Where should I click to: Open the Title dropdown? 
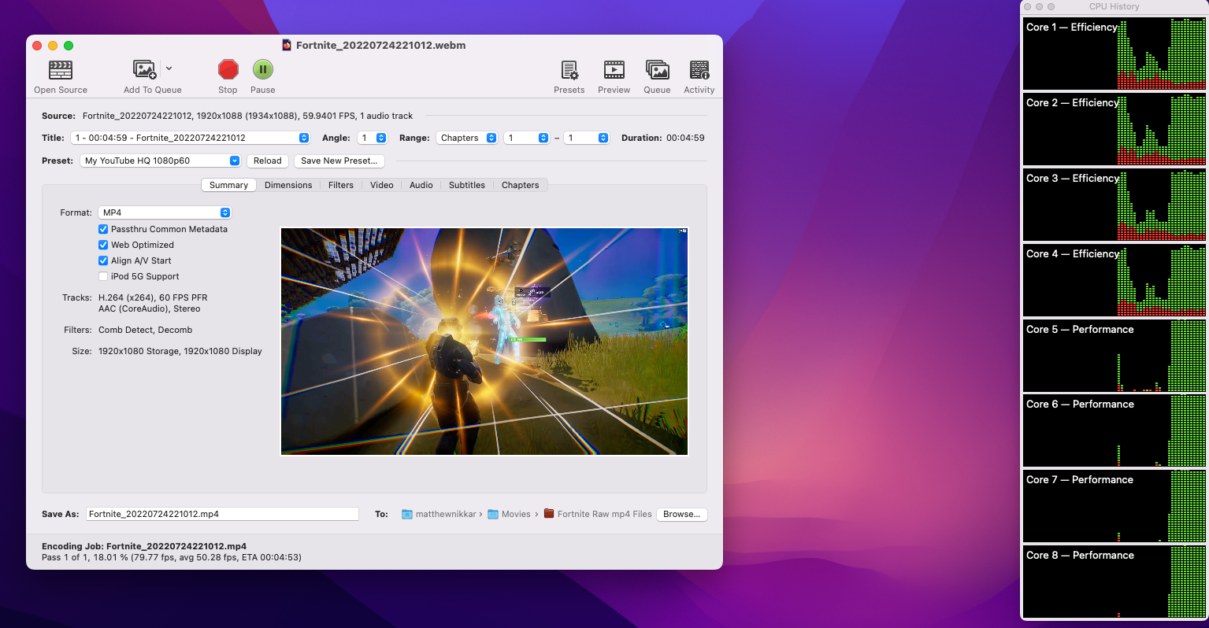(190, 138)
